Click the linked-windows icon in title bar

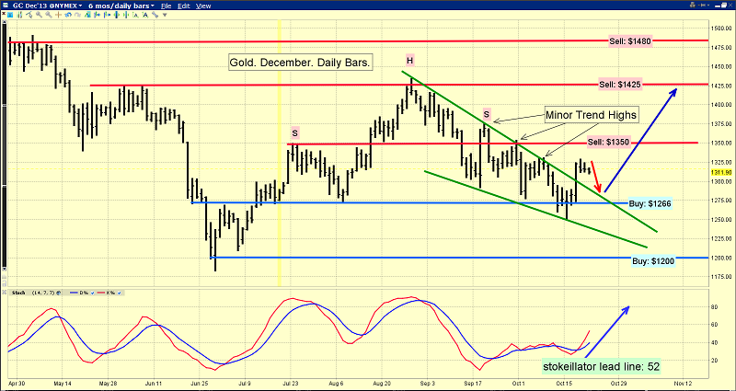[x=693, y=6]
